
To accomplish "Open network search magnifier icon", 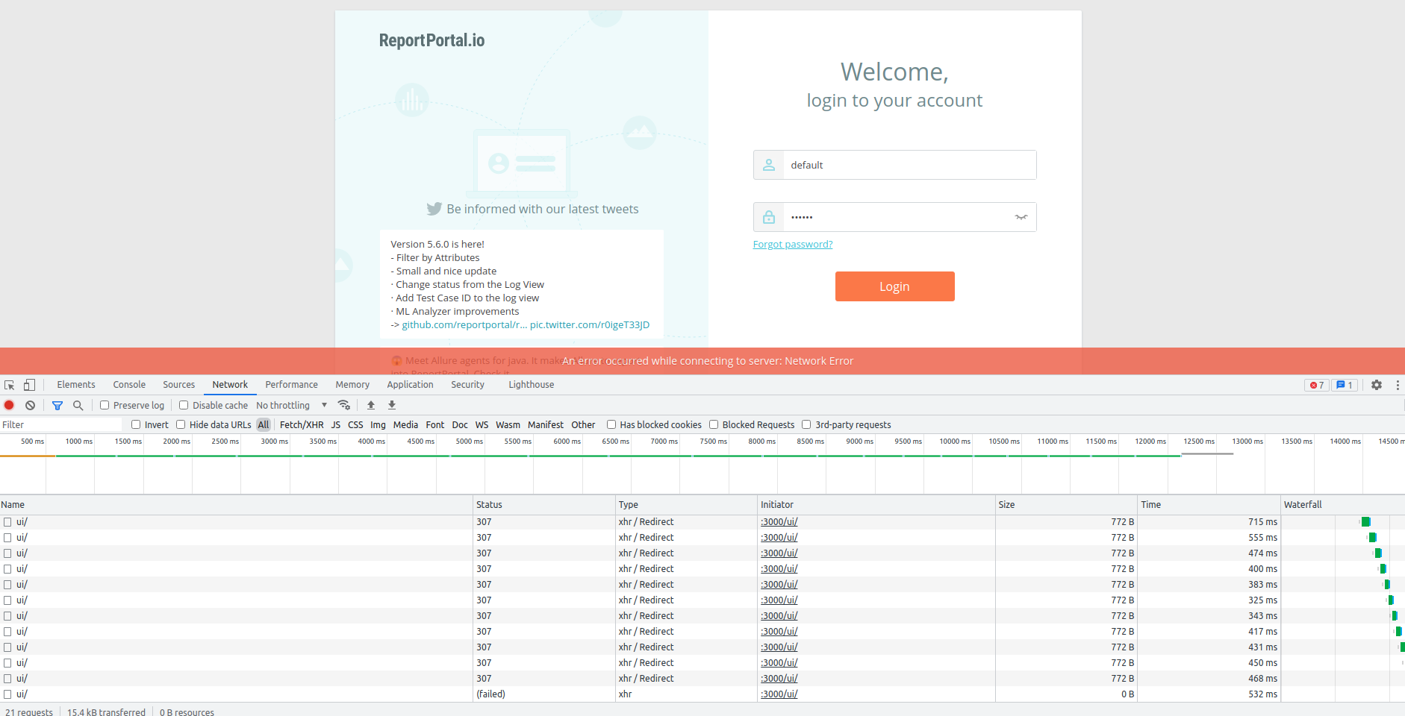I will (x=78, y=405).
